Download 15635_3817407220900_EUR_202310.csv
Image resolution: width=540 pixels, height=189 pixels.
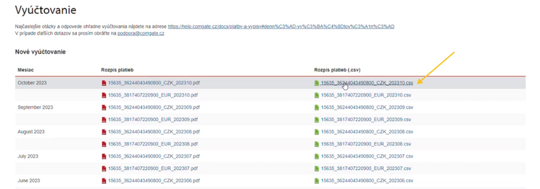tap(366, 95)
